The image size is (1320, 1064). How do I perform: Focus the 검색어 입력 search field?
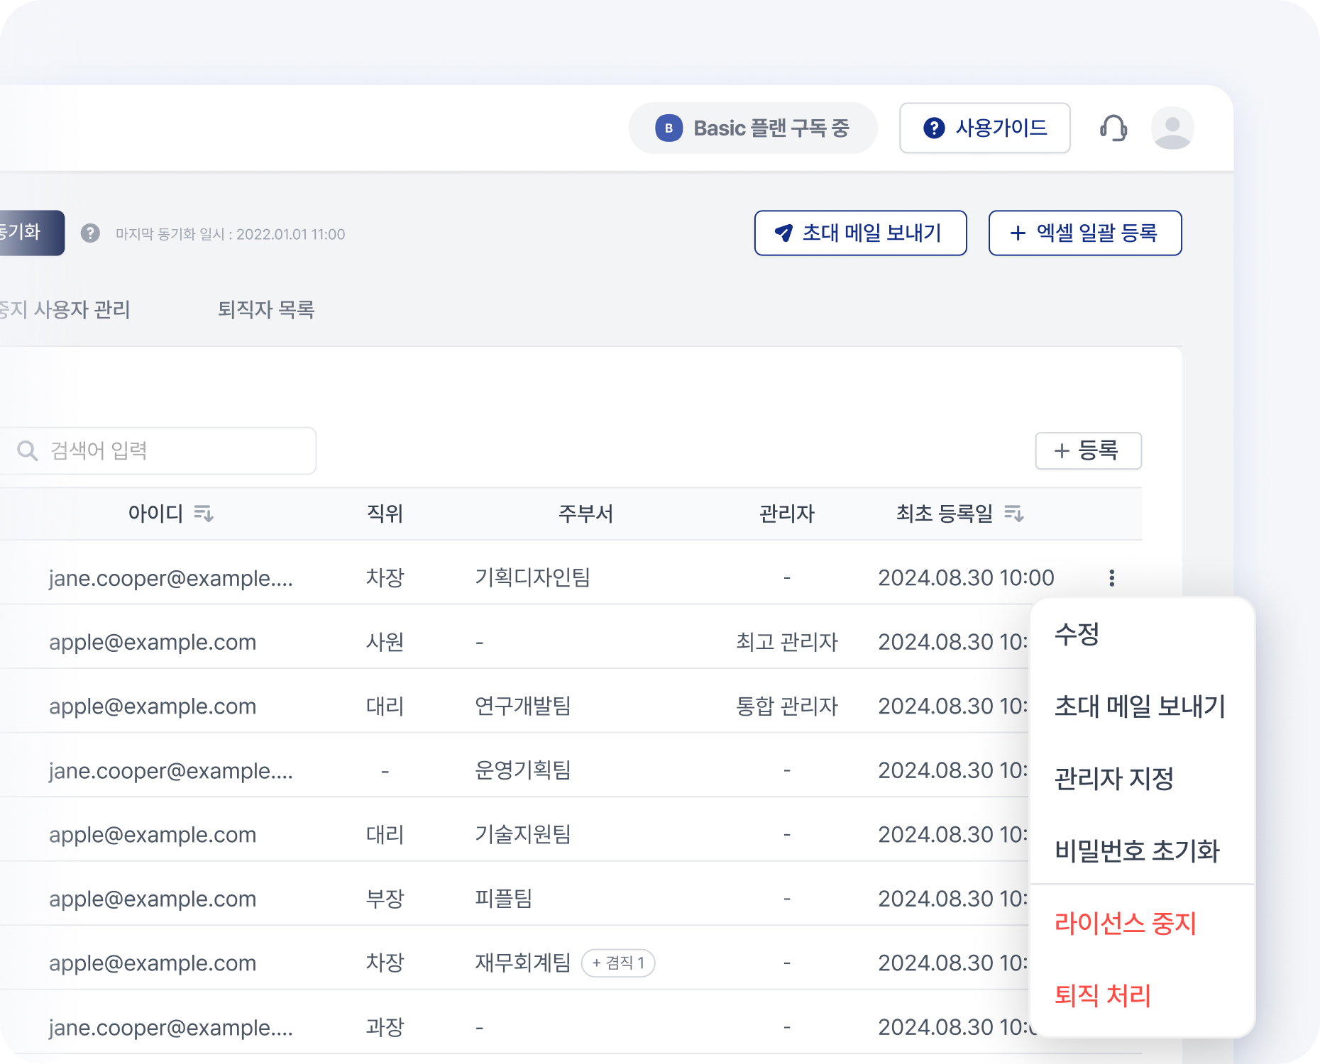click(170, 450)
